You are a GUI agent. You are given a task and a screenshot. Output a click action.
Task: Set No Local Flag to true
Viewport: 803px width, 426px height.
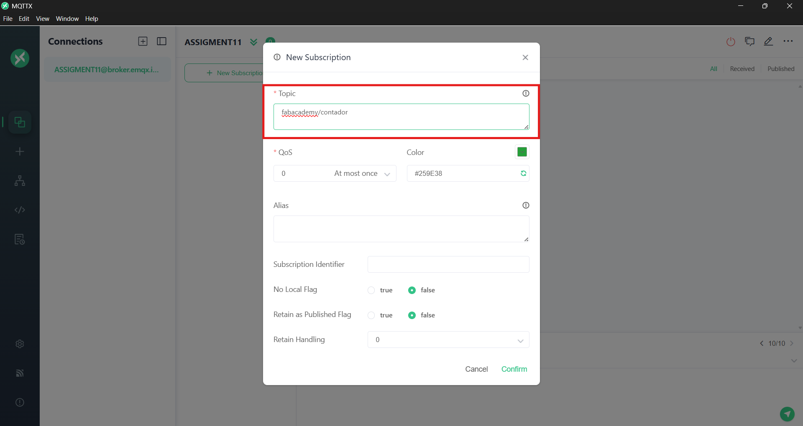[x=371, y=290]
